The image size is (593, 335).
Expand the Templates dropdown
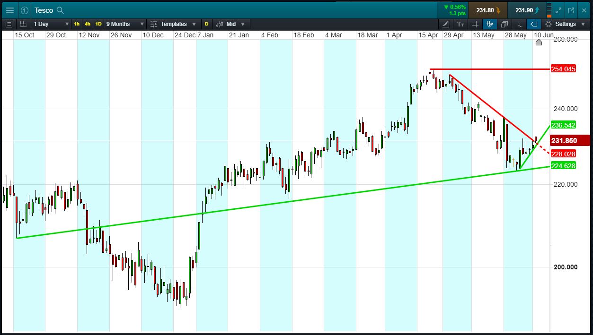pos(173,24)
